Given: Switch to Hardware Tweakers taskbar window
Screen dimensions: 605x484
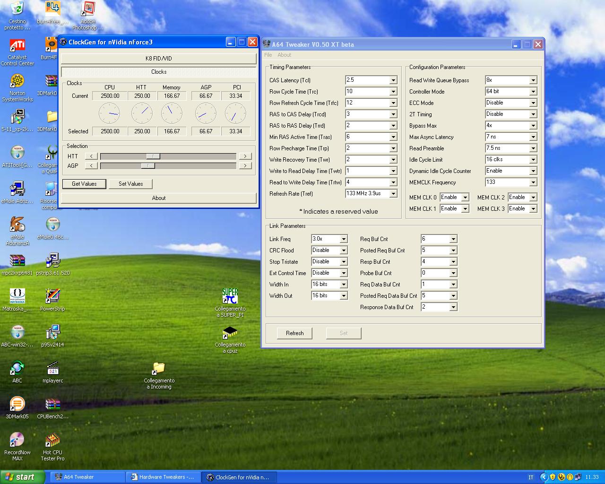Looking at the screenshot, I should pos(164,477).
